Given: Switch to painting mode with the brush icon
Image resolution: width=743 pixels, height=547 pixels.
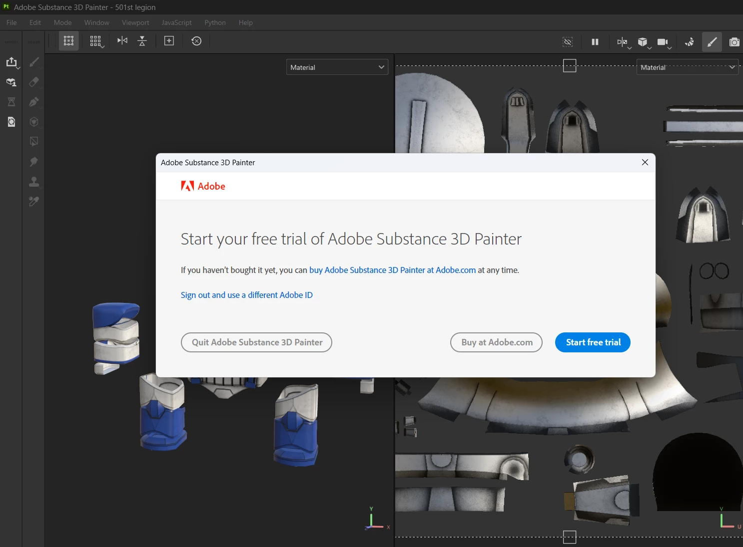Looking at the screenshot, I should point(712,42).
